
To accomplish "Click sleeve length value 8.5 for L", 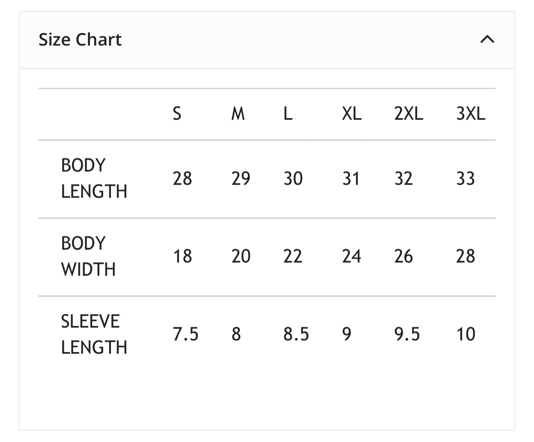I will (296, 334).
